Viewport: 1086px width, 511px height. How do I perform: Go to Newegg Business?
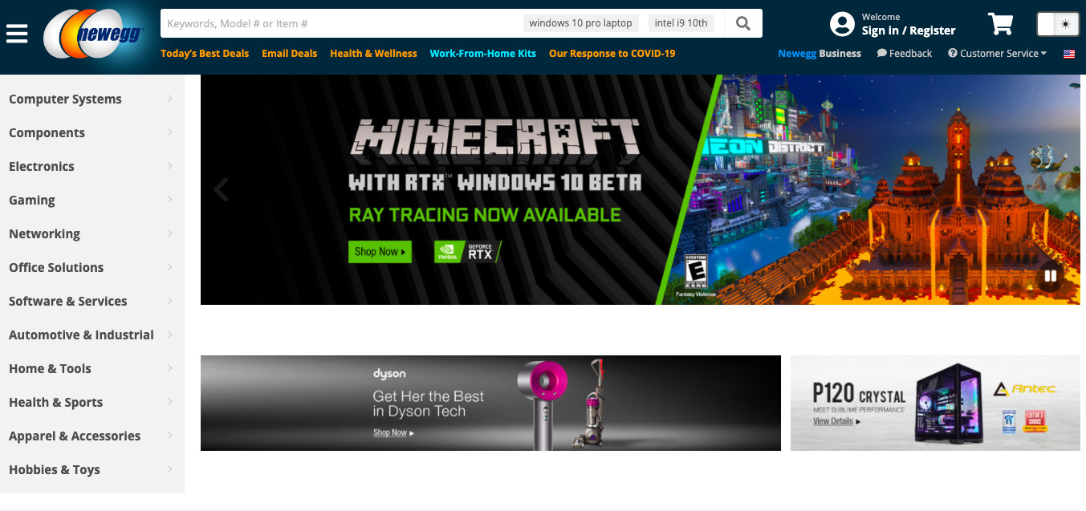(820, 53)
